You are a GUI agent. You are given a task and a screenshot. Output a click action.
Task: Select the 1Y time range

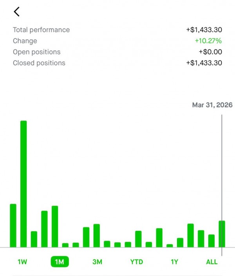click(174, 262)
